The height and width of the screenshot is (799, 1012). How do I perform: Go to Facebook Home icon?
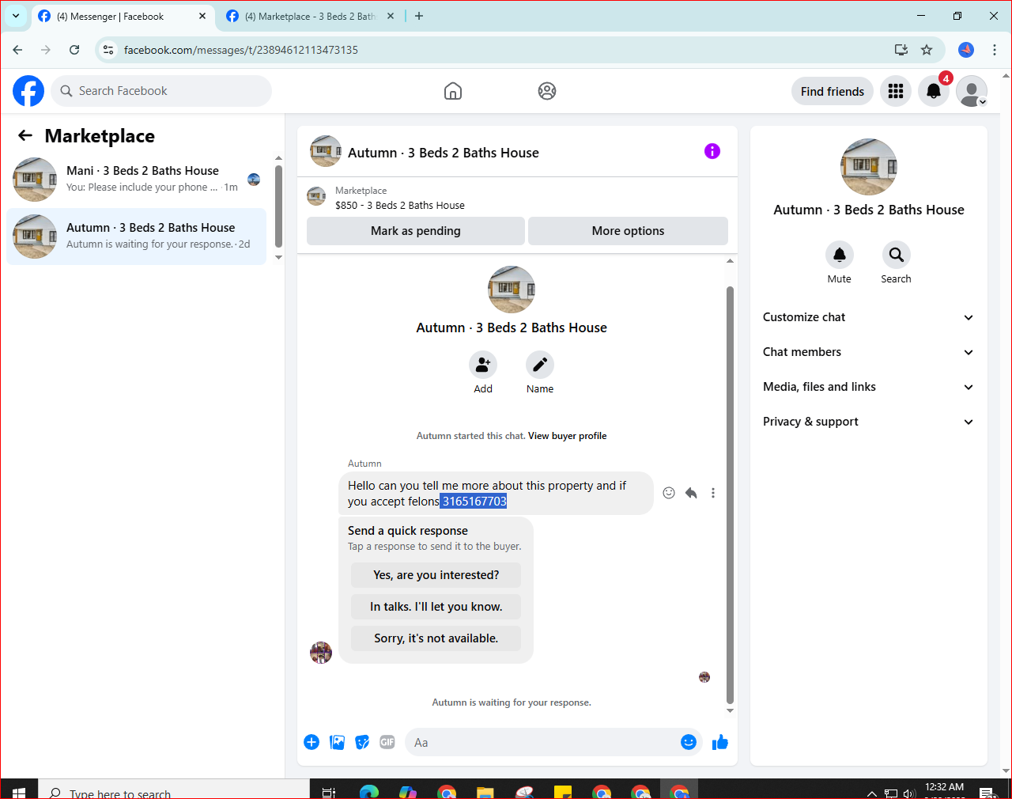click(453, 91)
